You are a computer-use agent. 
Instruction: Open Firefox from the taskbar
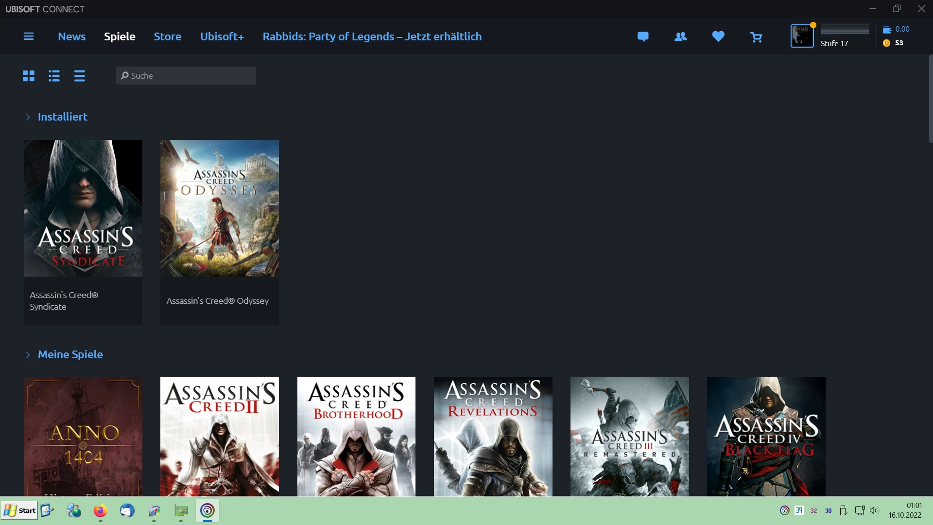pyautogui.click(x=101, y=510)
